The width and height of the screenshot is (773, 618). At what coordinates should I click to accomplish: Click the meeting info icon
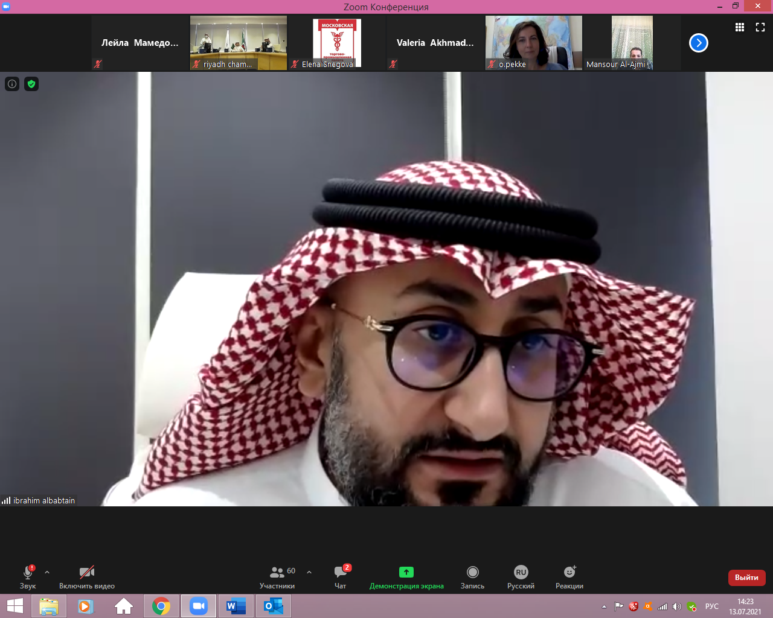pyautogui.click(x=12, y=84)
